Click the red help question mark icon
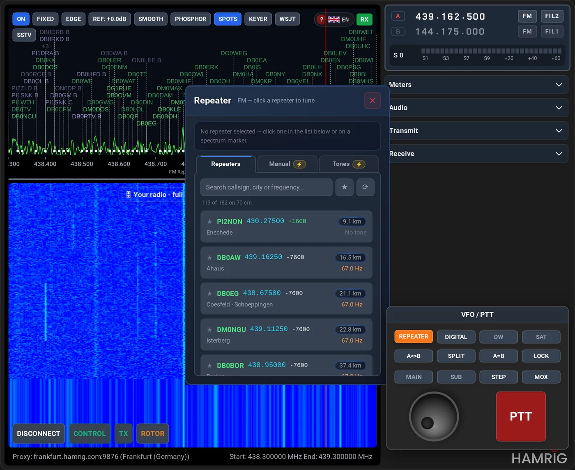Screen dimensions: 575x470 [322, 19]
